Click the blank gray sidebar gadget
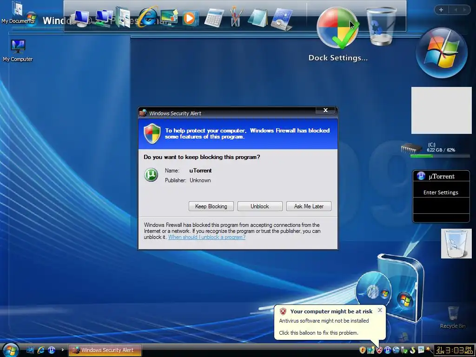Screen dimensions: 476x357 coord(442,110)
